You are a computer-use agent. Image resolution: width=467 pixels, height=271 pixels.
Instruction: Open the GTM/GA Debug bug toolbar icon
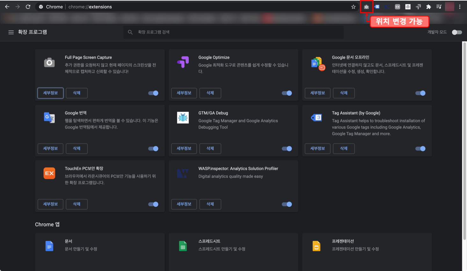click(408, 7)
